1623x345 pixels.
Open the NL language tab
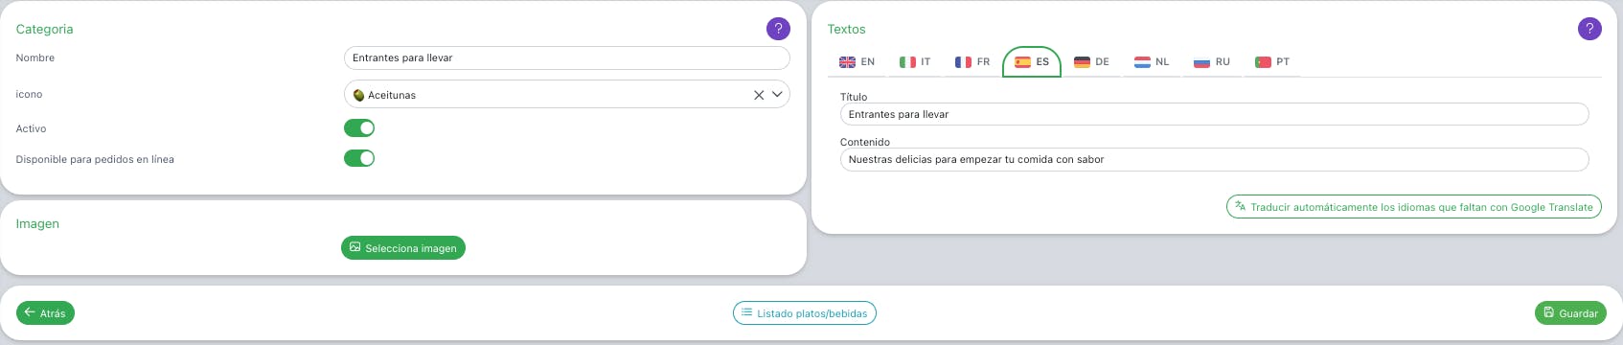[1152, 61]
